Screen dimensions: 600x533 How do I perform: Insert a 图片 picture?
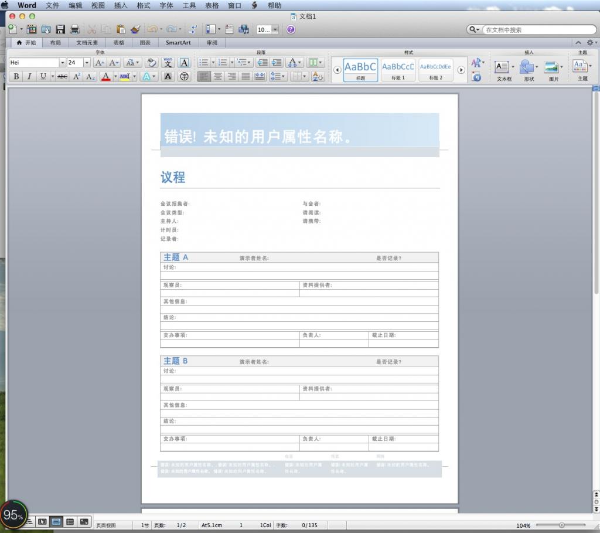(x=554, y=70)
